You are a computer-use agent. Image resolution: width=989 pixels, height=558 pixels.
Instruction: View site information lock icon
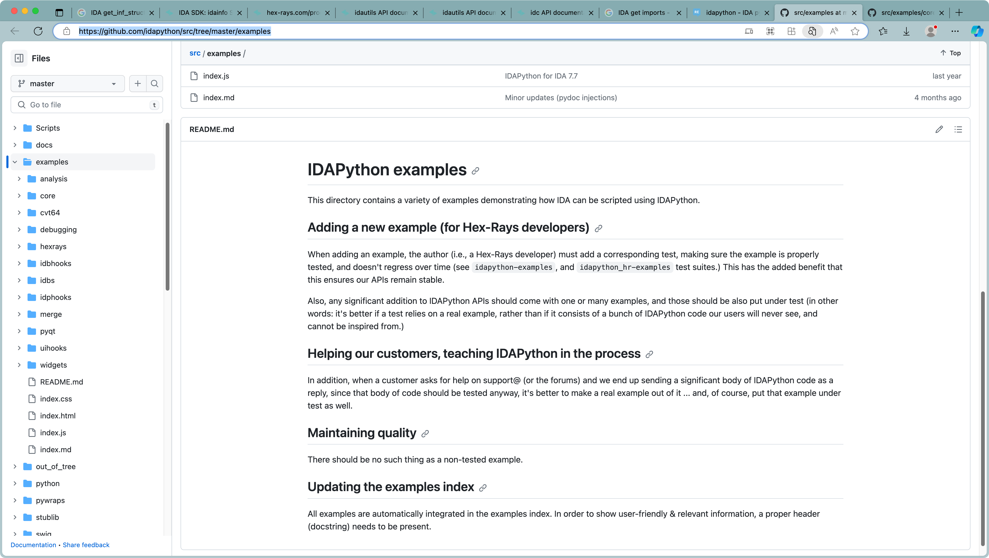(x=66, y=31)
